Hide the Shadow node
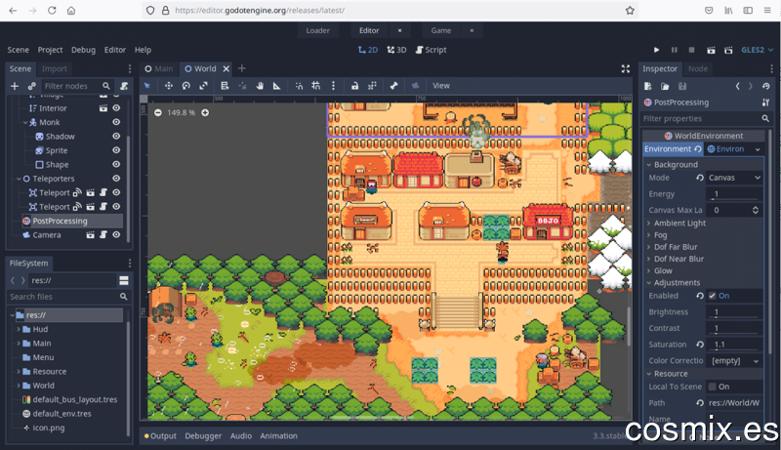 point(116,136)
